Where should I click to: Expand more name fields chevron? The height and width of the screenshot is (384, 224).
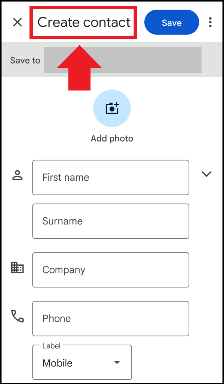(207, 174)
